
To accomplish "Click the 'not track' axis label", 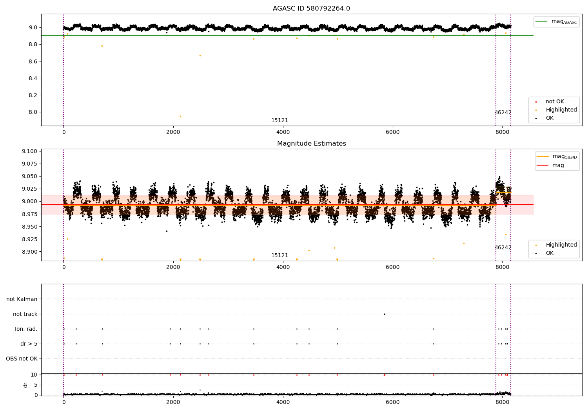I will [x=25, y=314].
